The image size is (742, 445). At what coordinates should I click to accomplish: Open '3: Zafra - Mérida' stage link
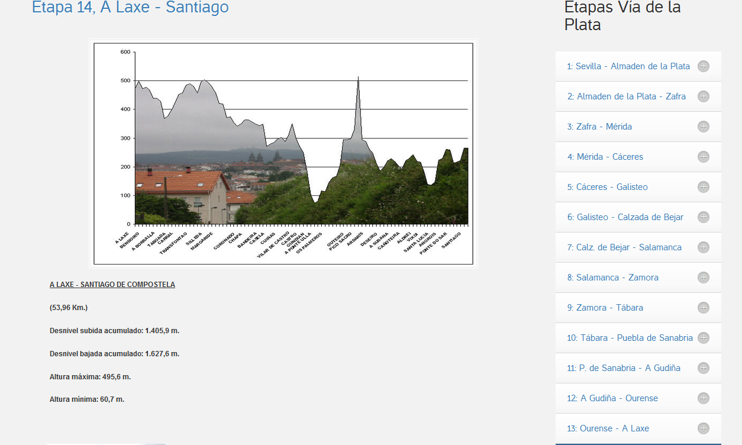599,127
